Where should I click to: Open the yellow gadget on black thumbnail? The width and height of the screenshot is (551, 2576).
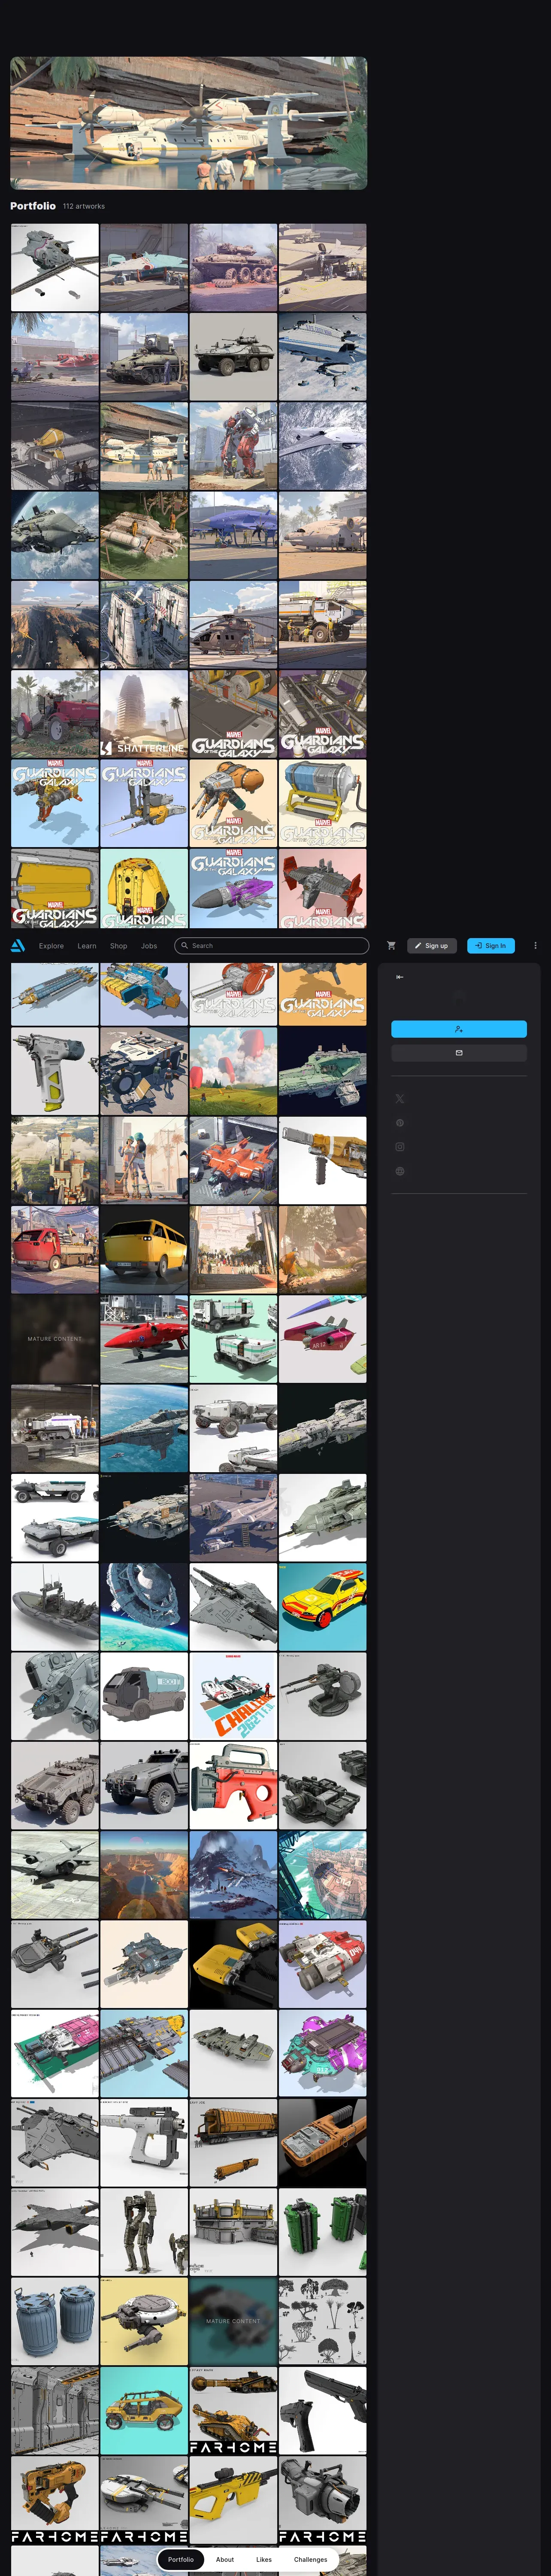[233, 1964]
